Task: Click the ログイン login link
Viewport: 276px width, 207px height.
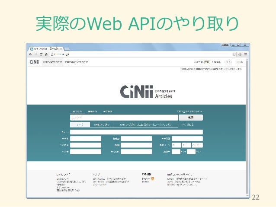Action: pos(228,62)
